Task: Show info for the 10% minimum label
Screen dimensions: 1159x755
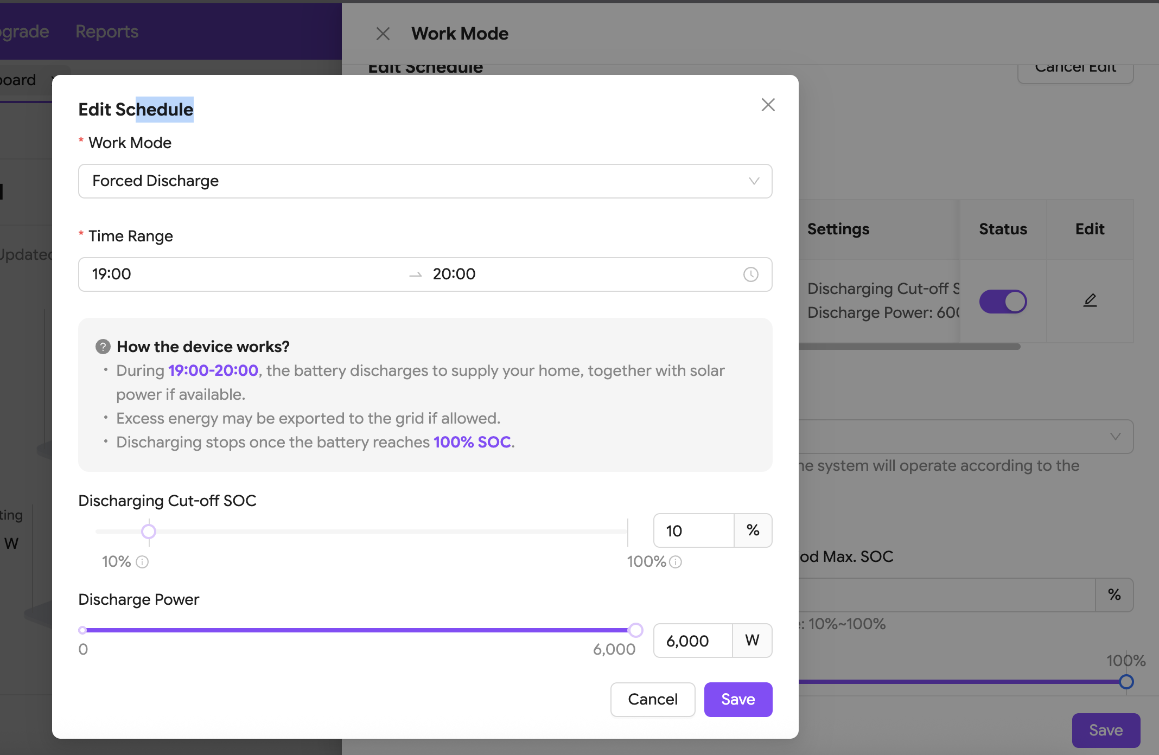Action: click(x=142, y=562)
